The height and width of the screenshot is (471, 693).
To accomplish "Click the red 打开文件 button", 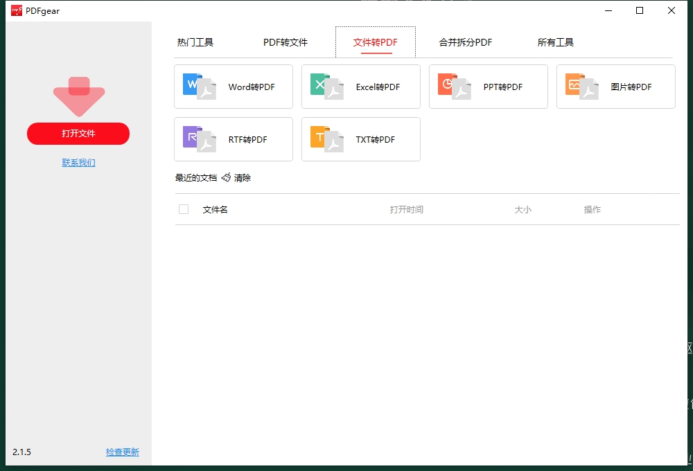I will (78, 134).
